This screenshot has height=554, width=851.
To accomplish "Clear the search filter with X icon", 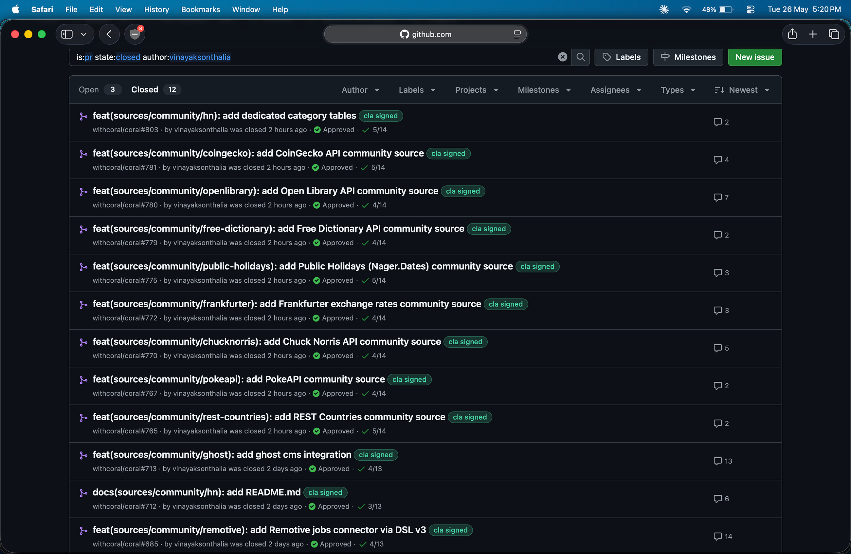I will pos(562,57).
